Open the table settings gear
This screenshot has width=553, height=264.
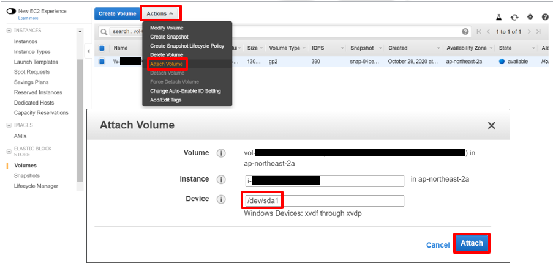tap(530, 17)
